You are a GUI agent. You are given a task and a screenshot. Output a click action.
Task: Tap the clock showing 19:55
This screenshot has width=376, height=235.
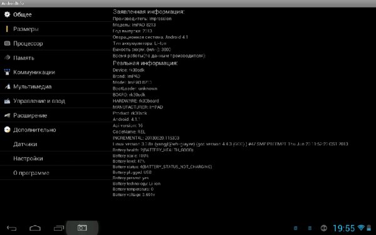343,228
